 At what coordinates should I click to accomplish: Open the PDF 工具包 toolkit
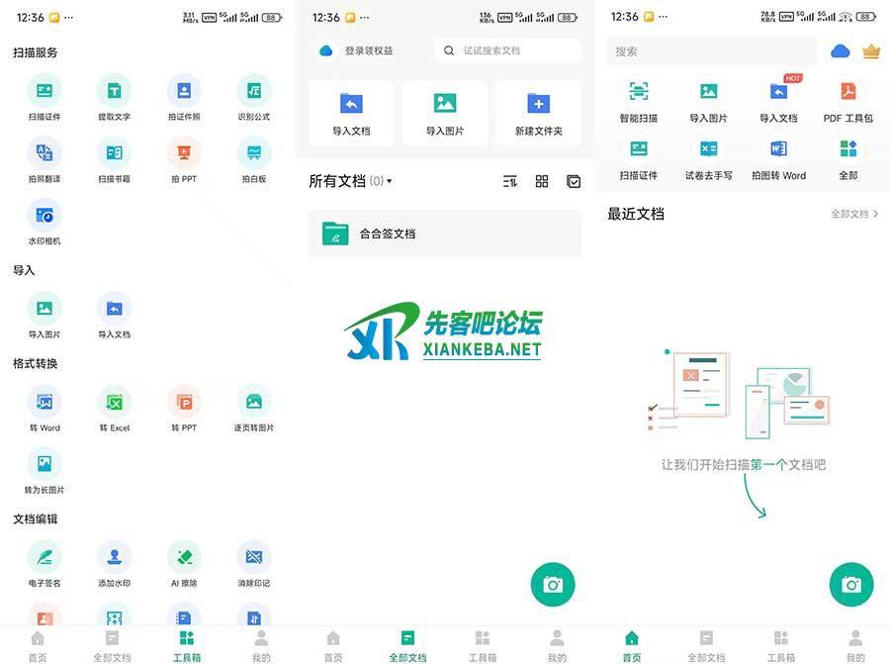tap(847, 98)
